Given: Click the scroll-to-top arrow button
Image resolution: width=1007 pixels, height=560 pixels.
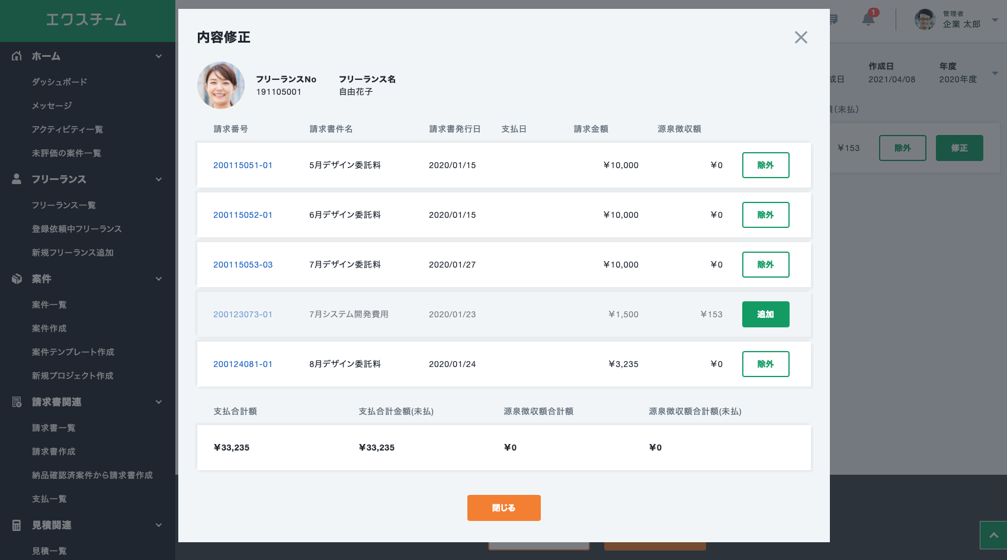Looking at the screenshot, I should coord(993,535).
